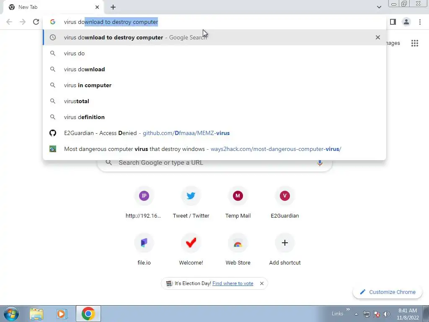The height and width of the screenshot is (322, 429).
Task: Open the E2Guardian shortcut
Action: click(285, 203)
